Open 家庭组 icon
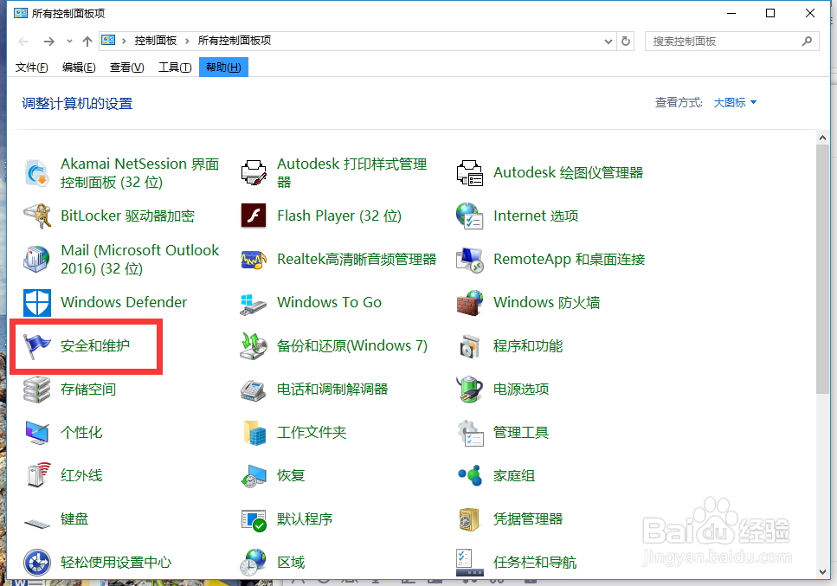This screenshot has width=837, height=586. 470,475
